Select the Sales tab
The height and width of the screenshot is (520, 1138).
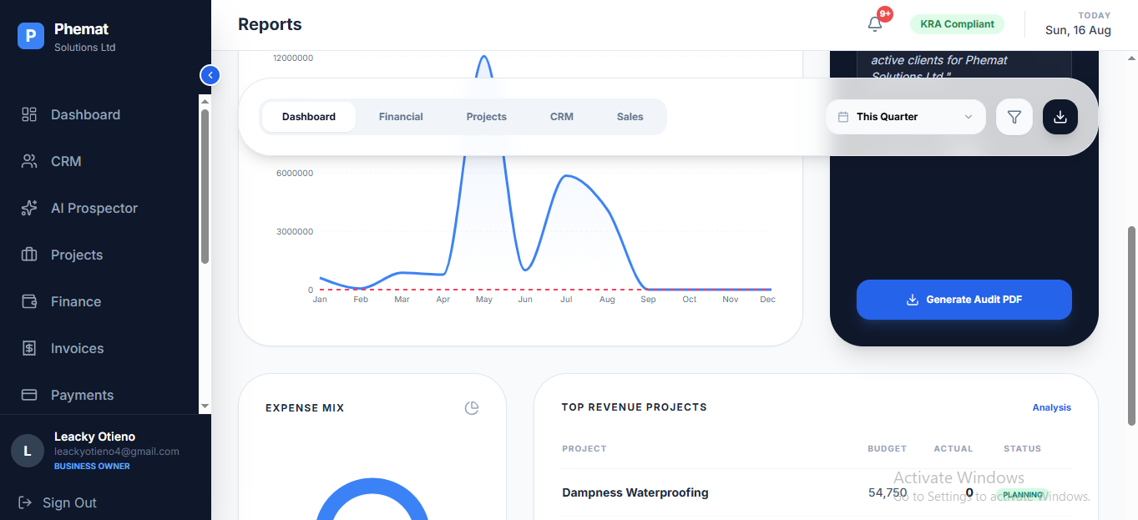pos(630,117)
